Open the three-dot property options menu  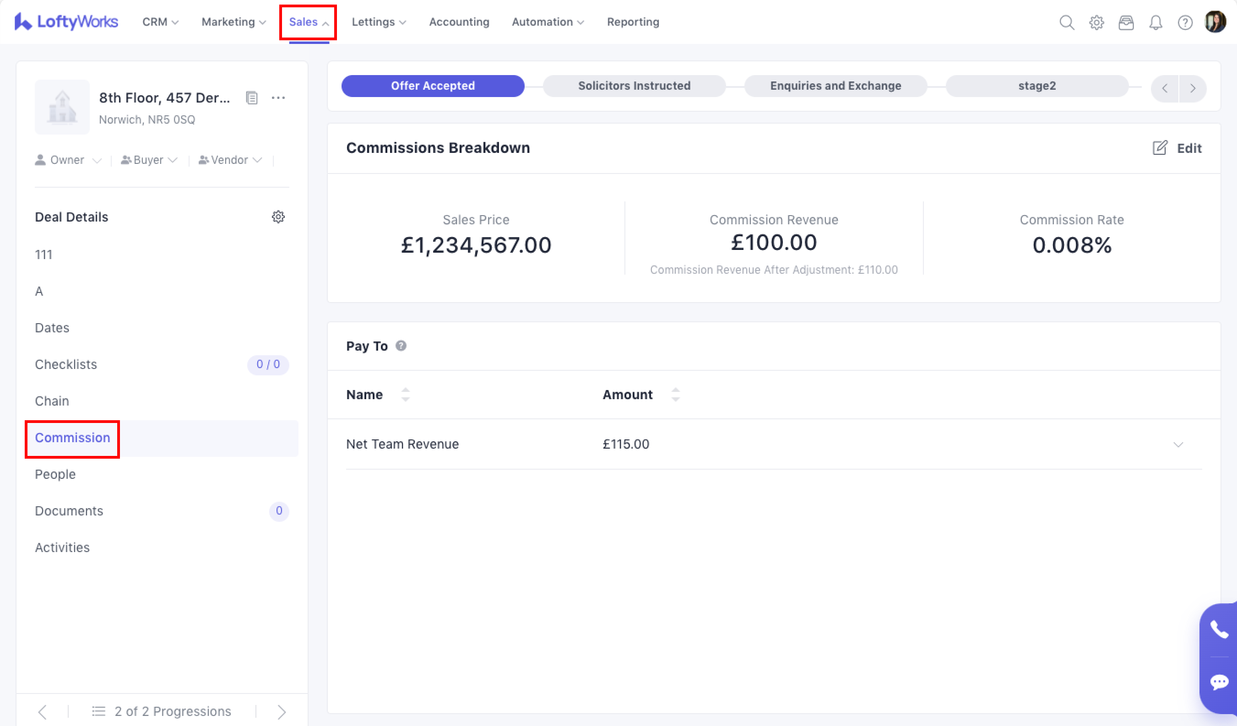click(x=278, y=98)
